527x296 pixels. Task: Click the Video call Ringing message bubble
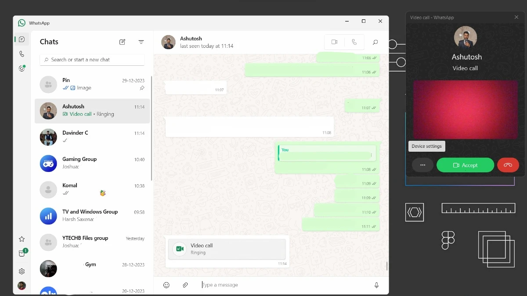(227, 249)
